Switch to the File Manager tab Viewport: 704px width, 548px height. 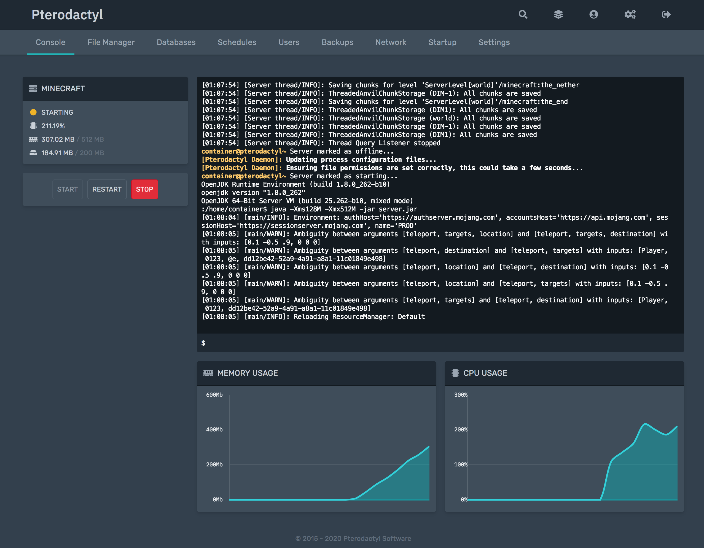(111, 42)
